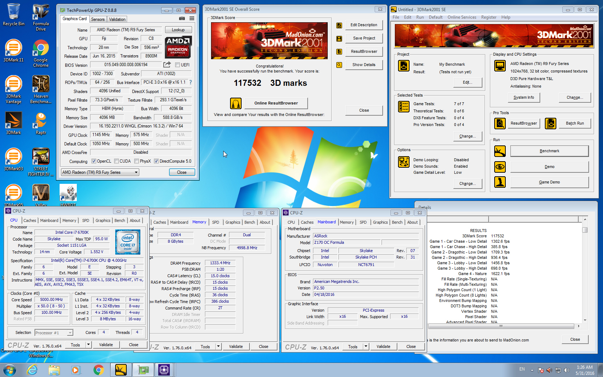The image size is (603, 377).
Task: Click Change button in Display and CPU Settings
Action: tap(575, 98)
